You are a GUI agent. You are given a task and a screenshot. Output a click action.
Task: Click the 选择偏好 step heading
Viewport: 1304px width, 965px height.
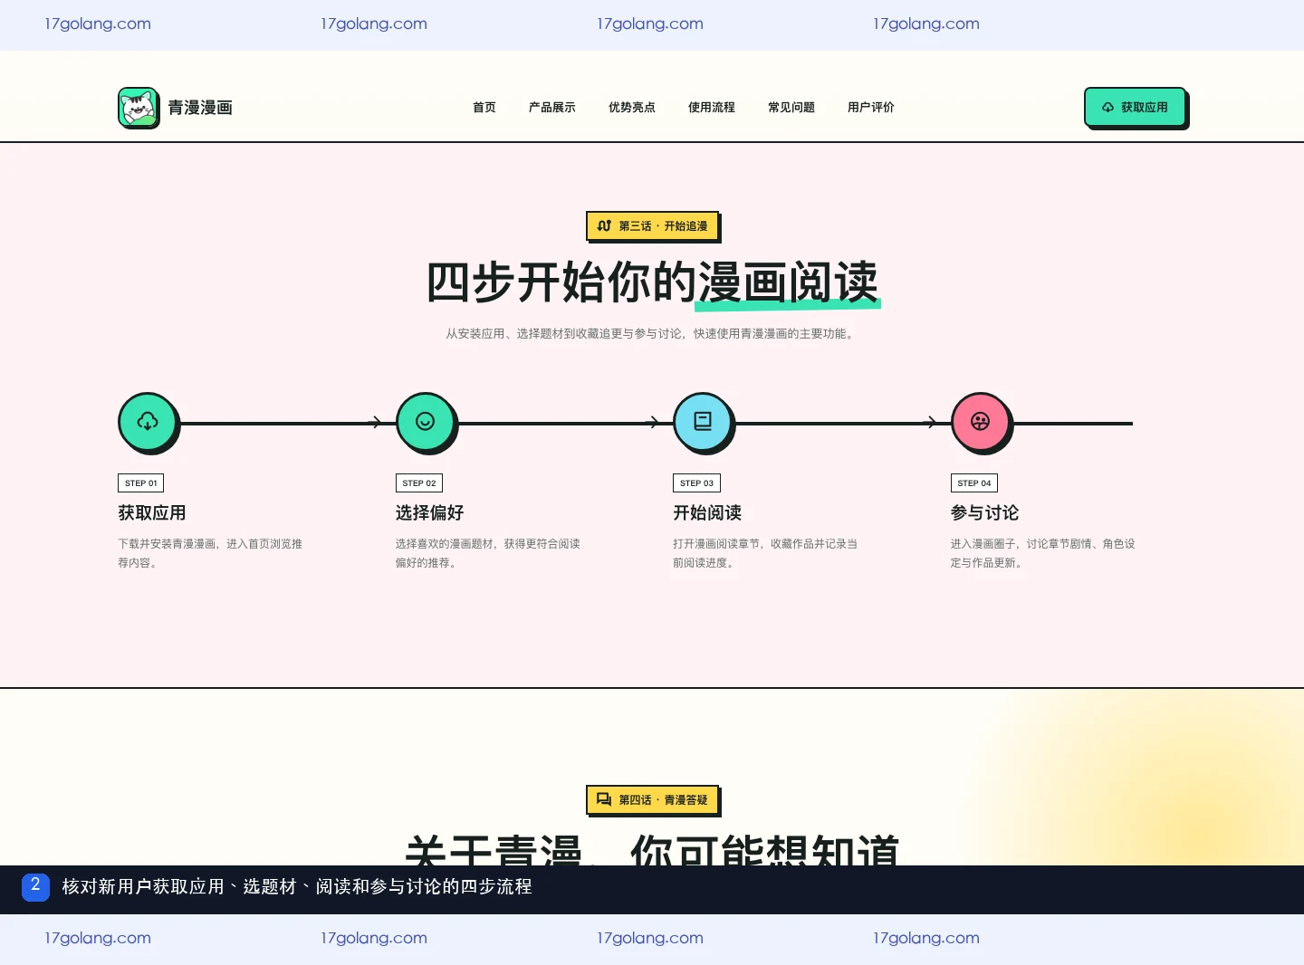430,512
